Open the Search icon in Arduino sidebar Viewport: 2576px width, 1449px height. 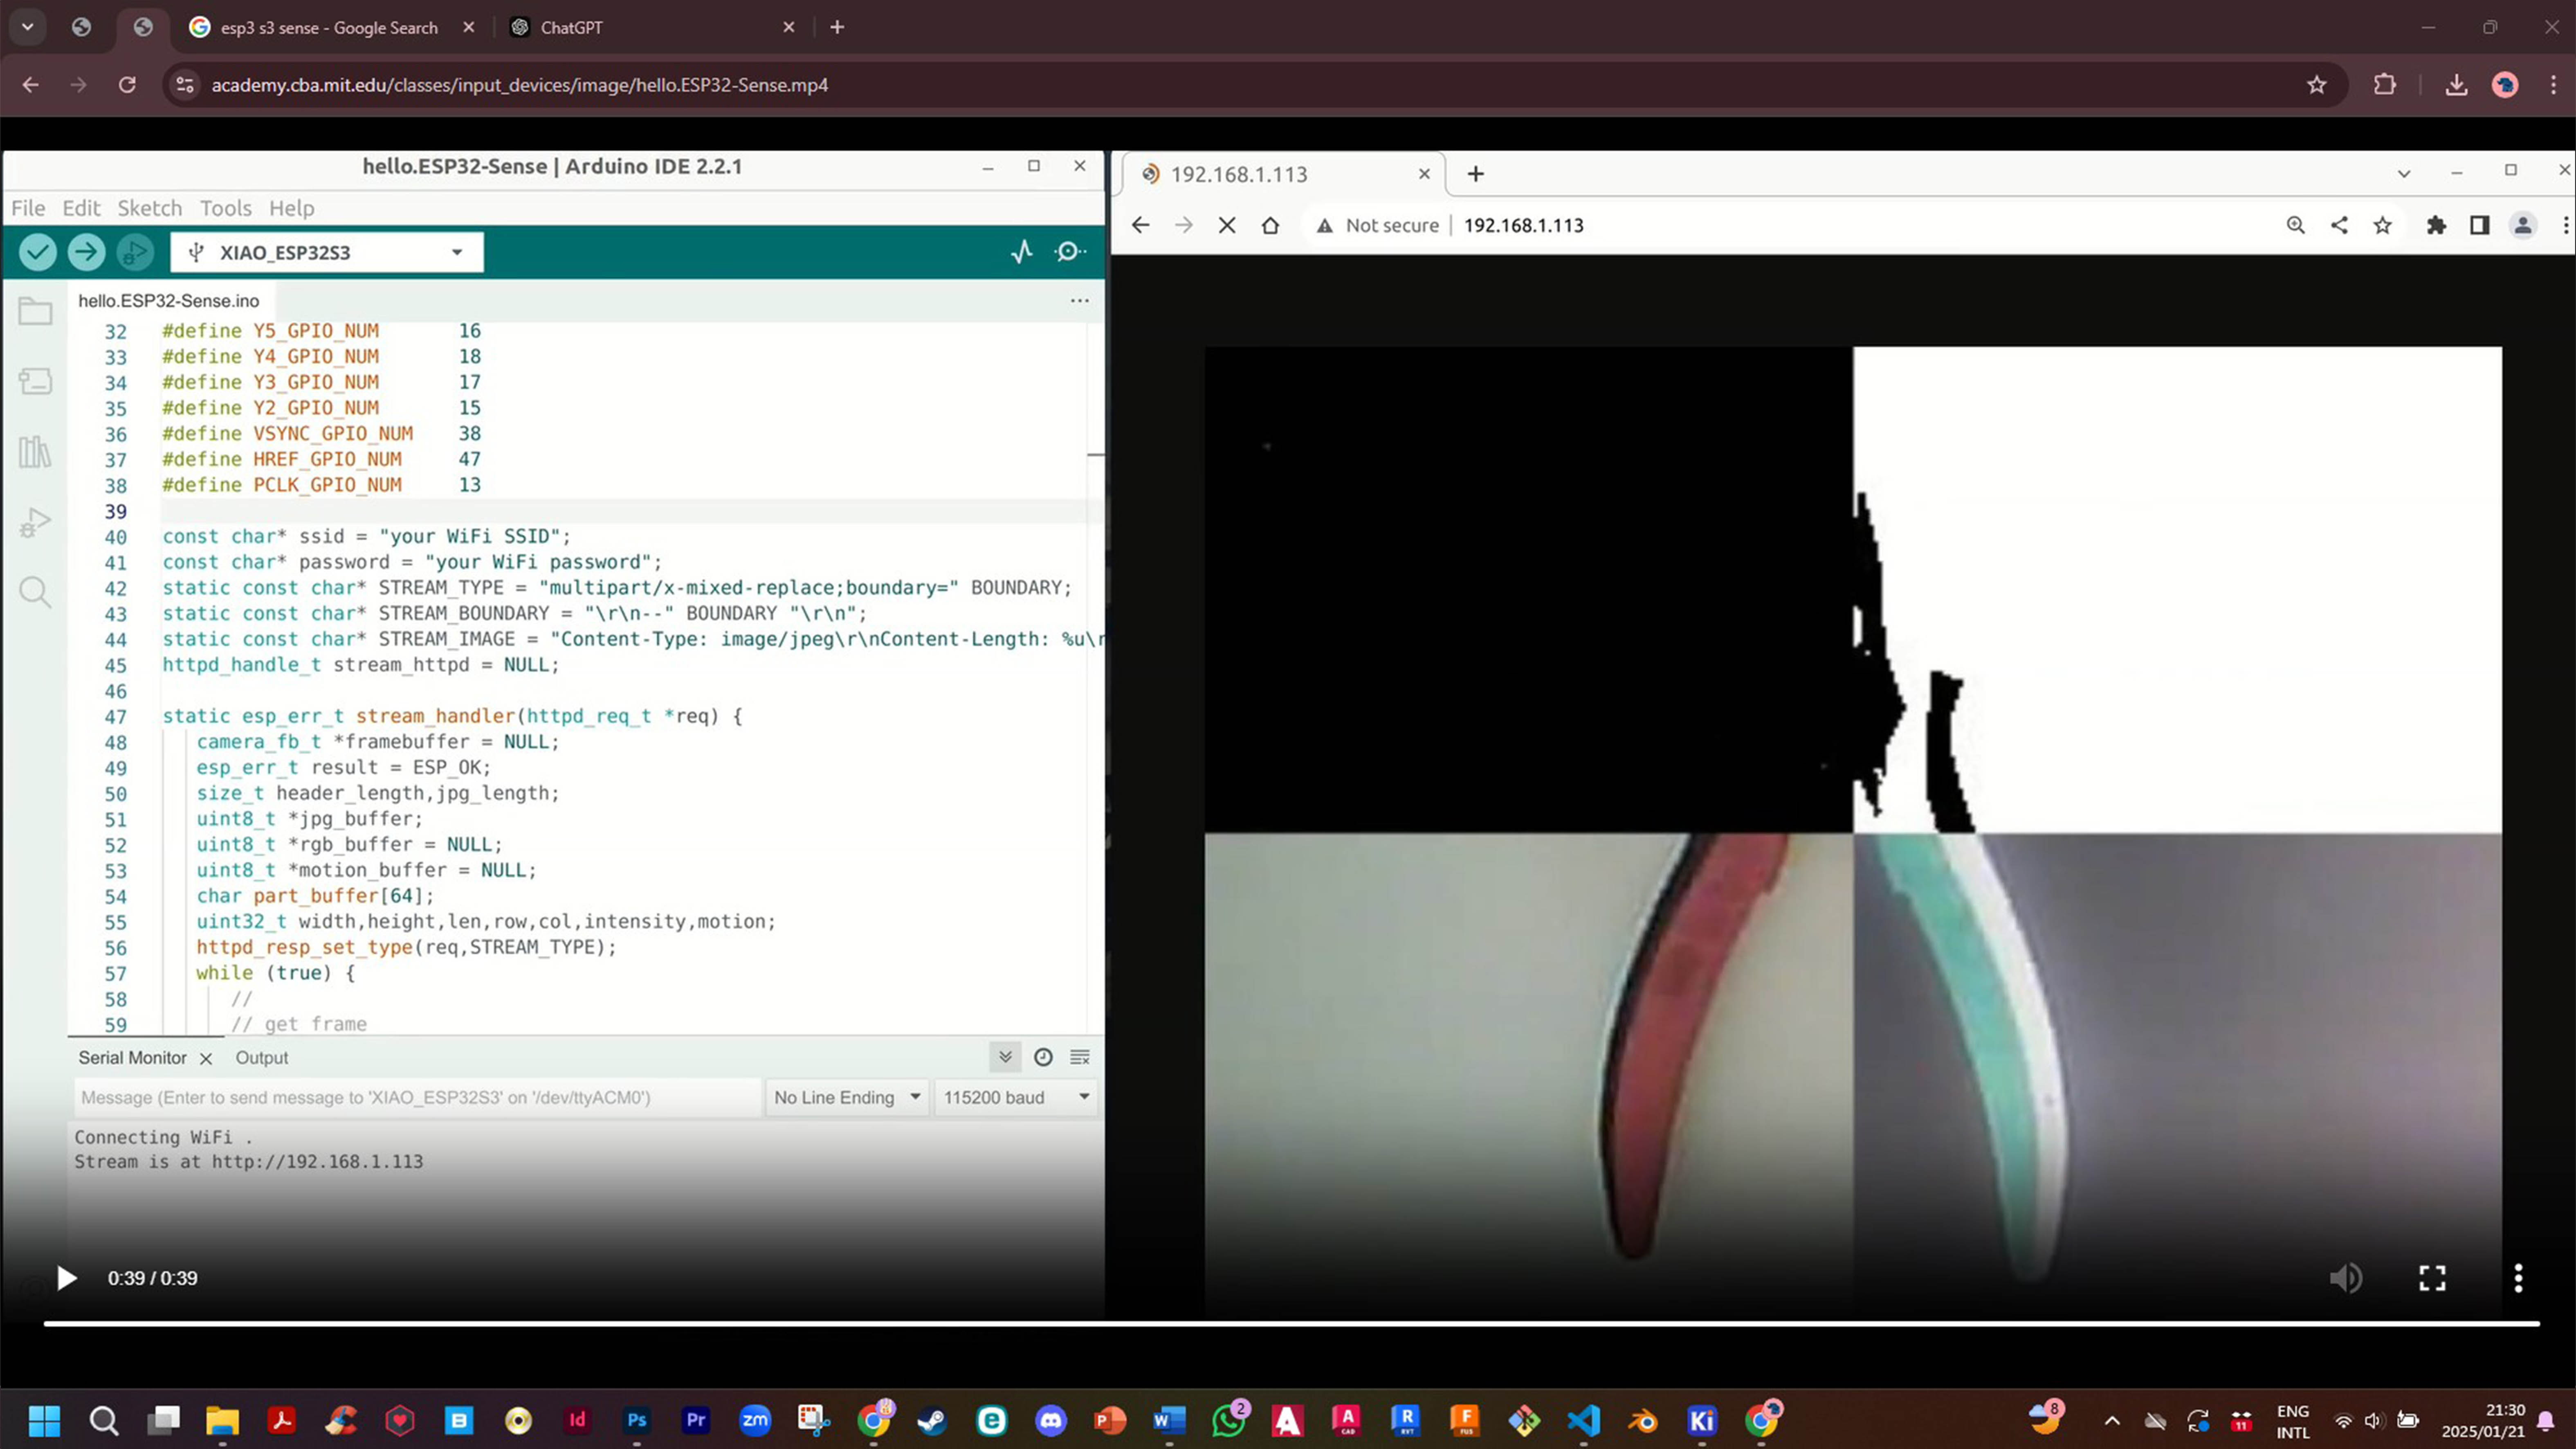(x=35, y=592)
